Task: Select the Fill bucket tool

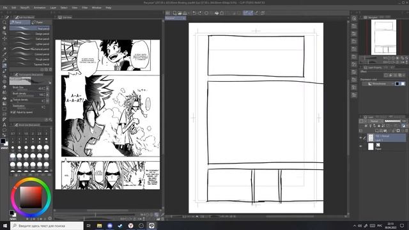Action: pos(4,98)
